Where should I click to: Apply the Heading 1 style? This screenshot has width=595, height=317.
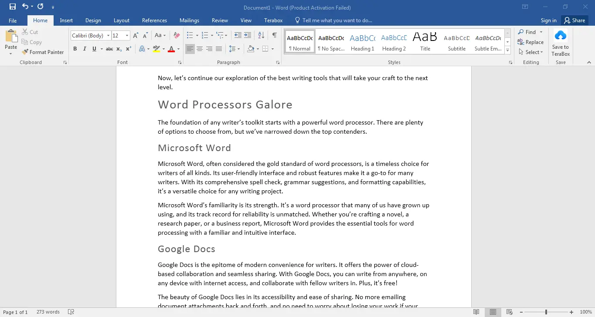click(363, 41)
